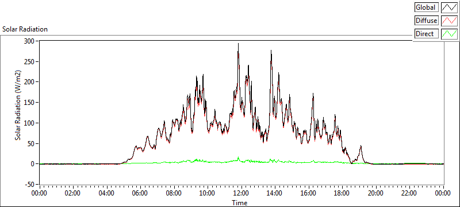Click the 08:00 time axis label
Image resolution: width=460 pixels, height=207 pixels.
174,193
